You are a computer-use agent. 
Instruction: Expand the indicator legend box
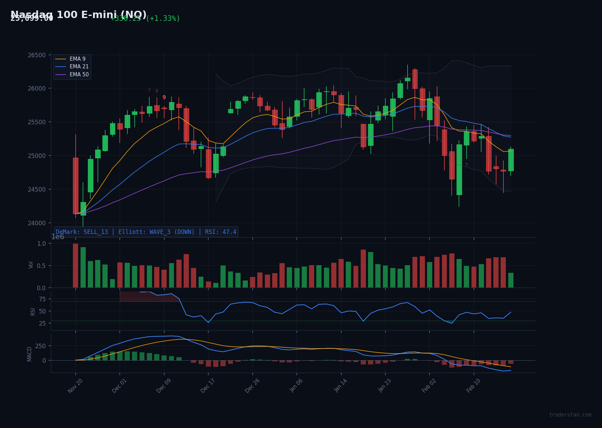[x=72, y=66]
